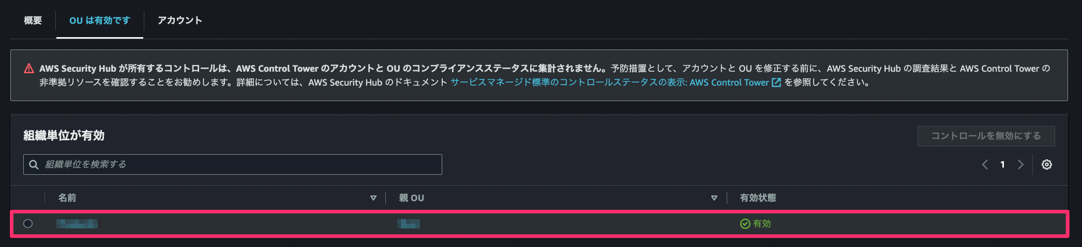This screenshot has width=1082, height=247.
Task: Click the warning triangle alert icon
Action: click(x=29, y=69)
